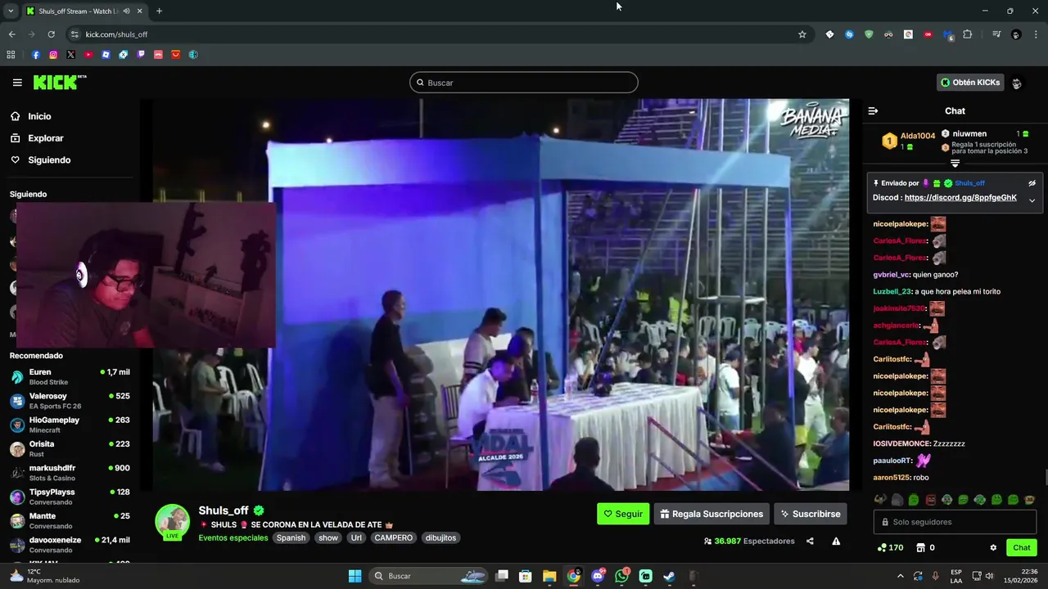Hide the pinned Discord message
This screenshot has width=1048, height=589.
pyautogui.click(x=1032, y=183)
